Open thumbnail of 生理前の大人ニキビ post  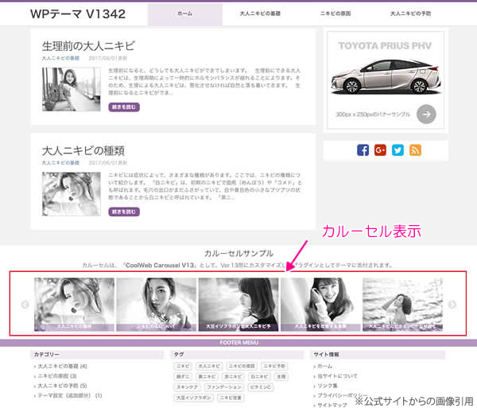point(72,89)
